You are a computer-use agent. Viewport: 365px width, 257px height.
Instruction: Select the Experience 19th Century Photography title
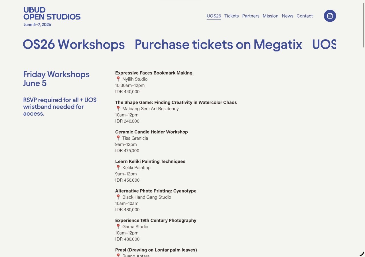[x=156, y=221]
